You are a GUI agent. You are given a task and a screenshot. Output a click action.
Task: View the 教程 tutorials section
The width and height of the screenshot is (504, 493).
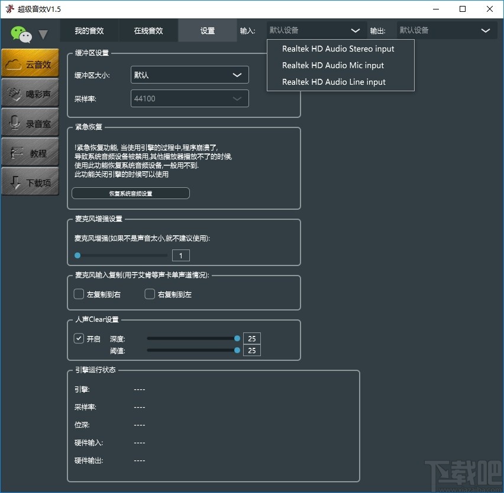coord(30,152)
